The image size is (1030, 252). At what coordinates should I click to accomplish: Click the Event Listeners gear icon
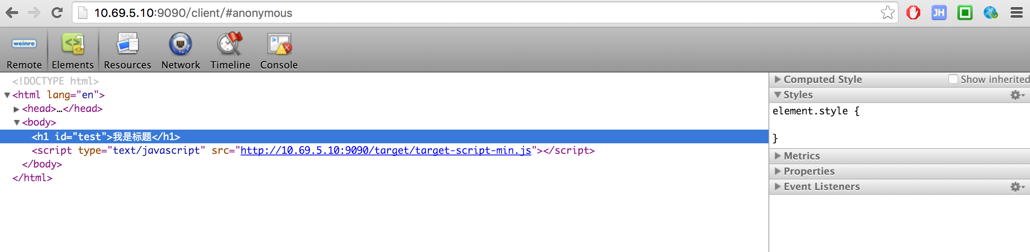tap(1017, 187)
